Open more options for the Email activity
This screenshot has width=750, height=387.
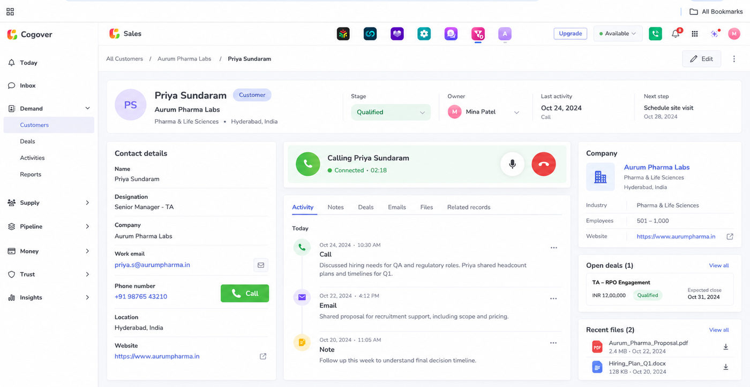[554, 299]
